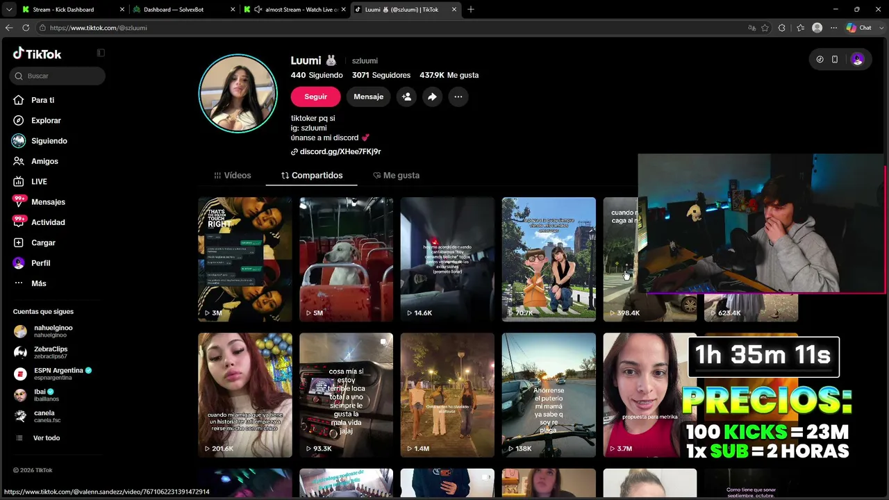Click the translate page icon
The width and height of the screenshot is (889, 500).
[x=751, y=28]
